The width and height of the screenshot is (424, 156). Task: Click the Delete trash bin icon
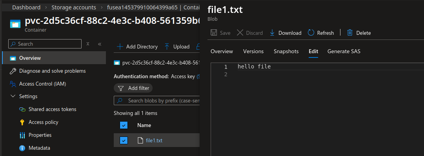350,33
